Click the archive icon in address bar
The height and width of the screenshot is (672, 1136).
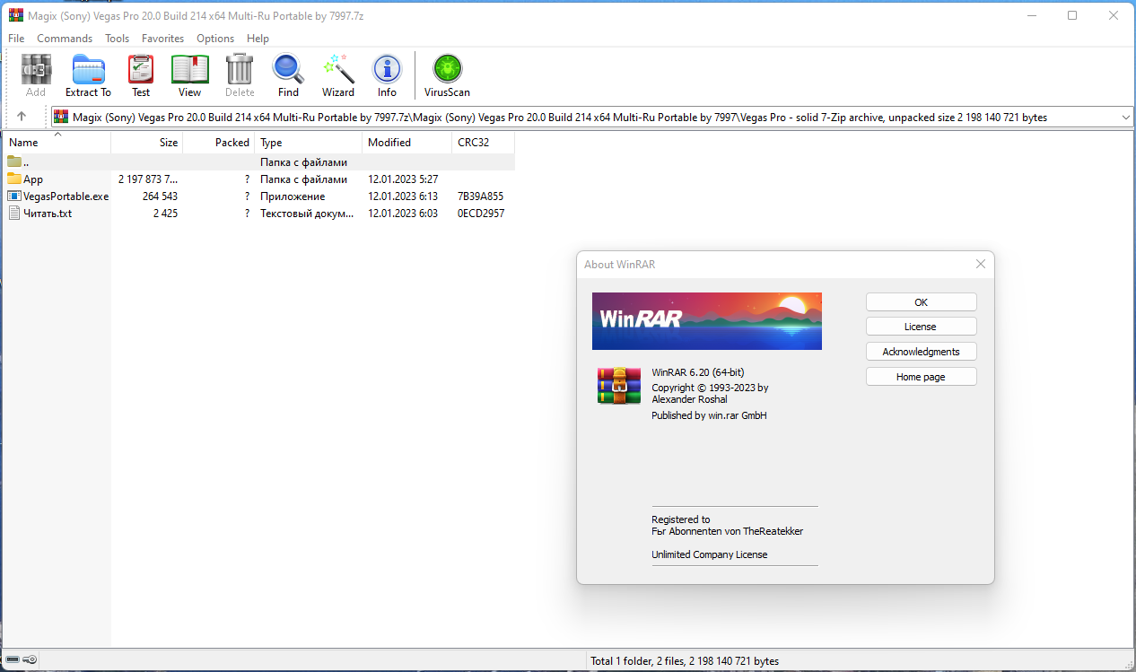[x=61, y=117]
